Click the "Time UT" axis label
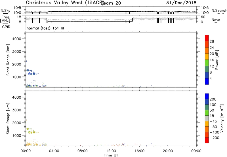The image size is (227, 157). [111, 155]
